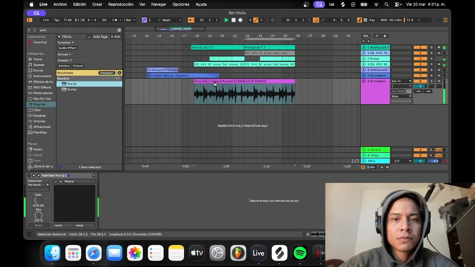475x267 pixels.
Task: Open the root note C dropdown
Action: [x=154, y=20]
